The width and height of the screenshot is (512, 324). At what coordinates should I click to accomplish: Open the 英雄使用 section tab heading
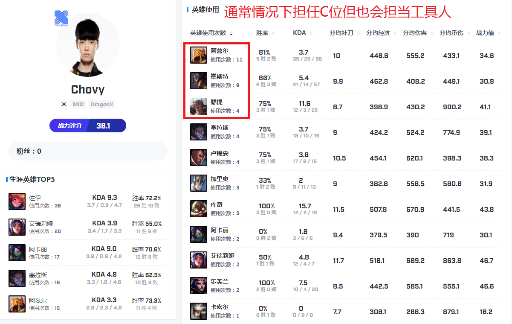click(205, 9)
